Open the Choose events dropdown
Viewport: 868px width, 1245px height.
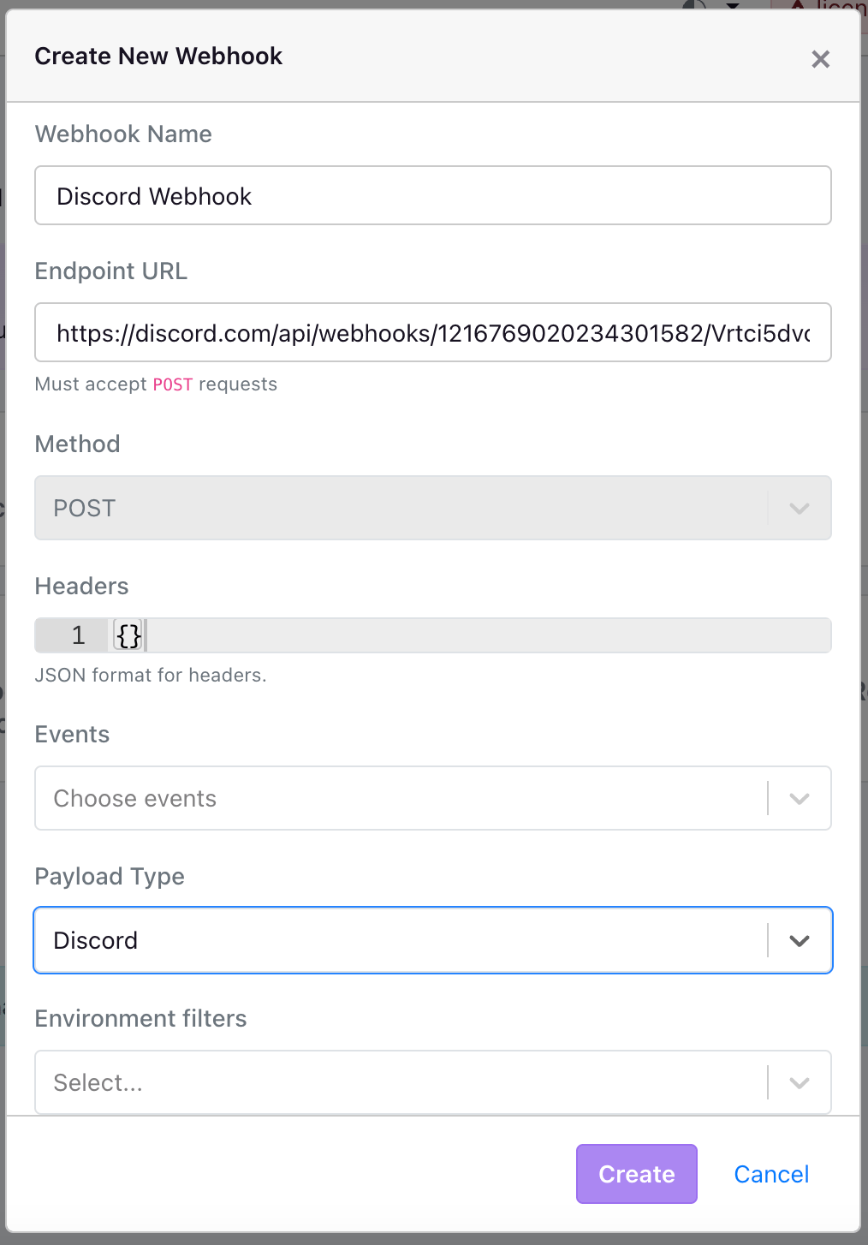(x=433, y=798)
